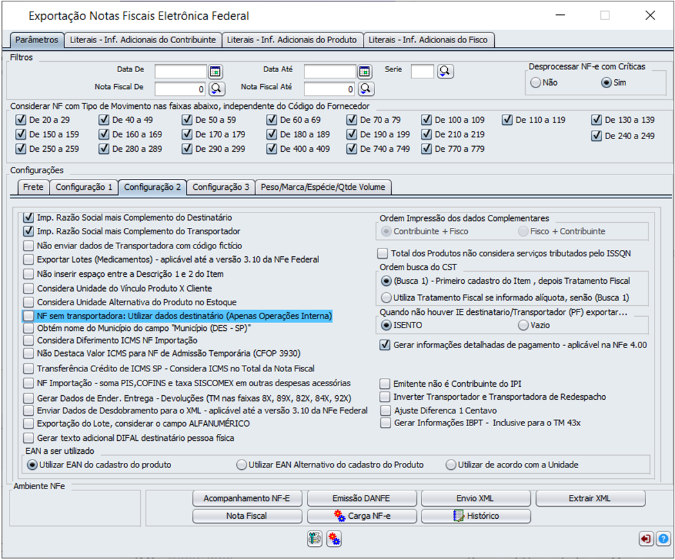Check Gerar texto adicional DIFAL option
The height and width of the screenshot is (560, 675).
[28, 438]
